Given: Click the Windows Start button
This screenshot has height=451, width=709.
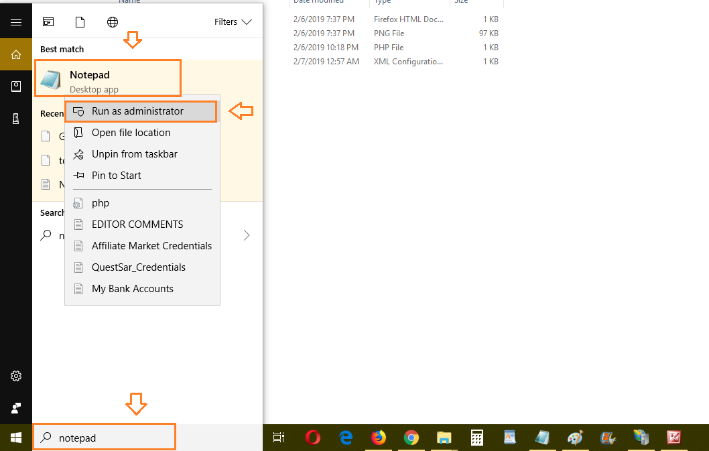Looking at the screenshot, I should (16, 438).
